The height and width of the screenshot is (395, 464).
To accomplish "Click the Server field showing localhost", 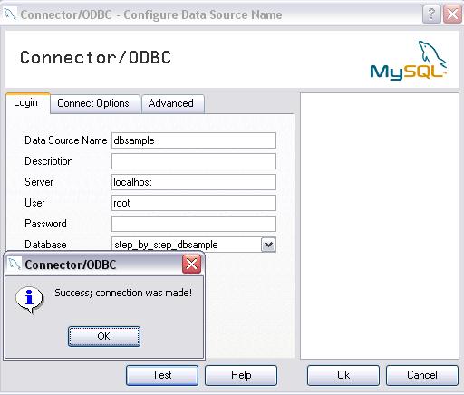I will [194, 182].
